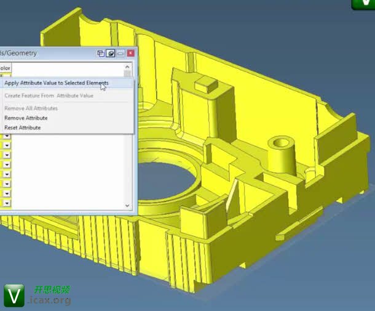Click the list scrollbar up arrow
The image size is (375, 311).
pos(127,67)
